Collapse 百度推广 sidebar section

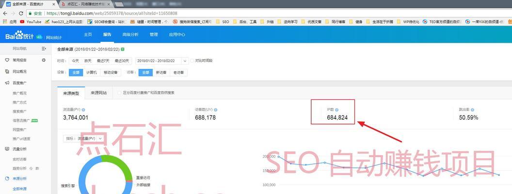pos(19,83)
